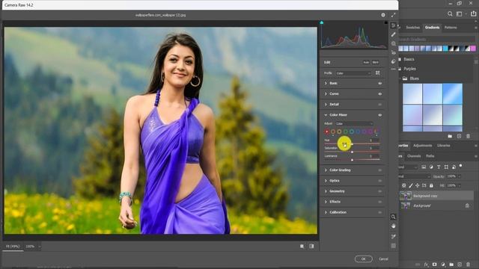The width and height of the screenshot is (479, 269).
Task: Toggle full screen mode in Camera Raw
Action: [393, 15]
